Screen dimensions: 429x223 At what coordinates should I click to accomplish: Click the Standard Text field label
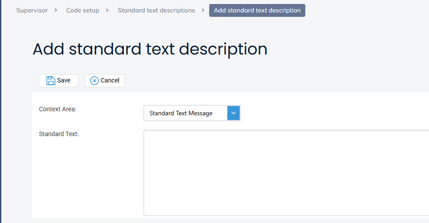tap(58, 134)
